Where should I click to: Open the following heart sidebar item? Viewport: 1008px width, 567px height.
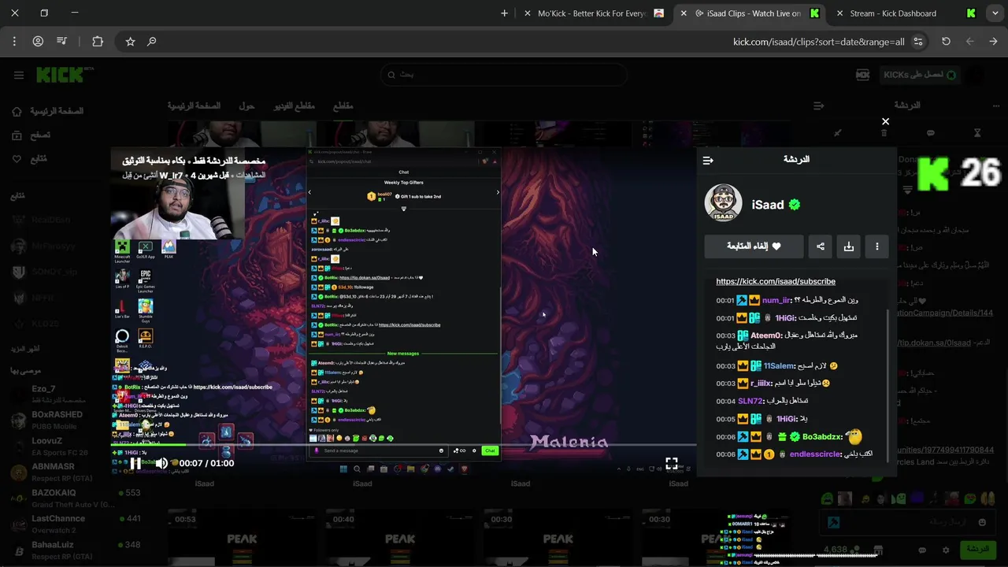30,159
